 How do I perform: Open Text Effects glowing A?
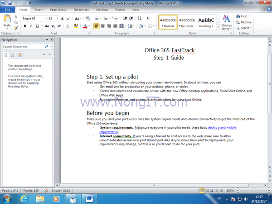(x=68, y=26)
